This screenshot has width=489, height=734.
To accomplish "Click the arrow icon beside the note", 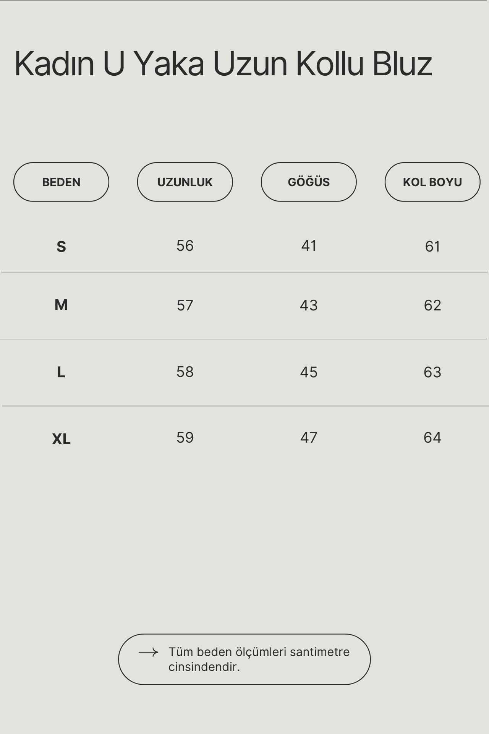I will click(148, 652).
